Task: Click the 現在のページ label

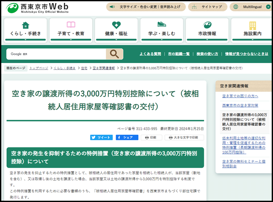Action: 16,68
